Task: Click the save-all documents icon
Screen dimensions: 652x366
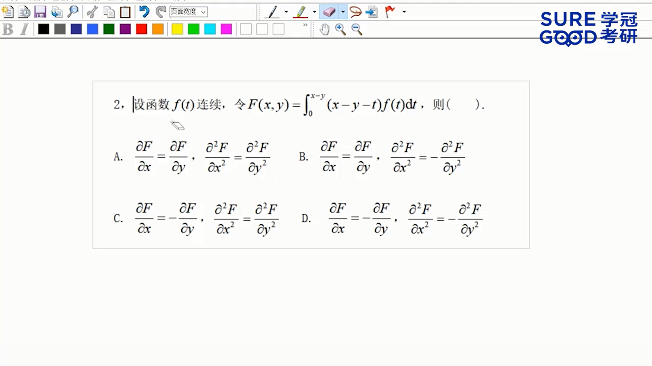Action: 56,12
